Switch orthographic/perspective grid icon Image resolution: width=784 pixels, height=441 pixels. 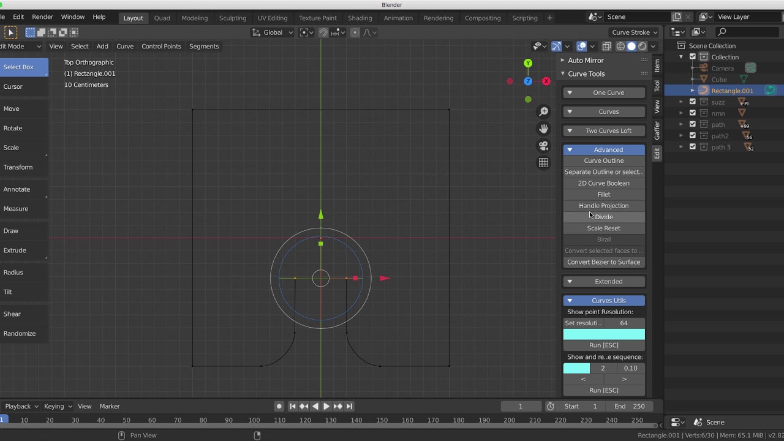pyautogui.click(x=543, y=163)
